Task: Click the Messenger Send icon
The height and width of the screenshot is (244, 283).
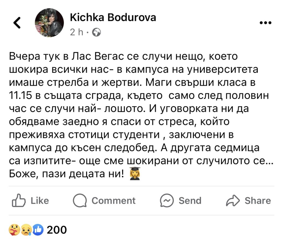Action: [x=167, y=201]
